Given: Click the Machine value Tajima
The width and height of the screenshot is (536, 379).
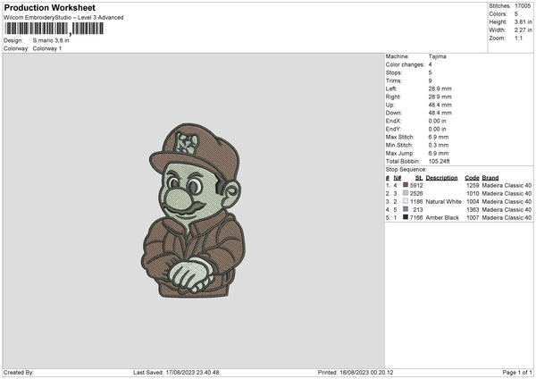Looking at the screenshot, I should pos(437,56).
